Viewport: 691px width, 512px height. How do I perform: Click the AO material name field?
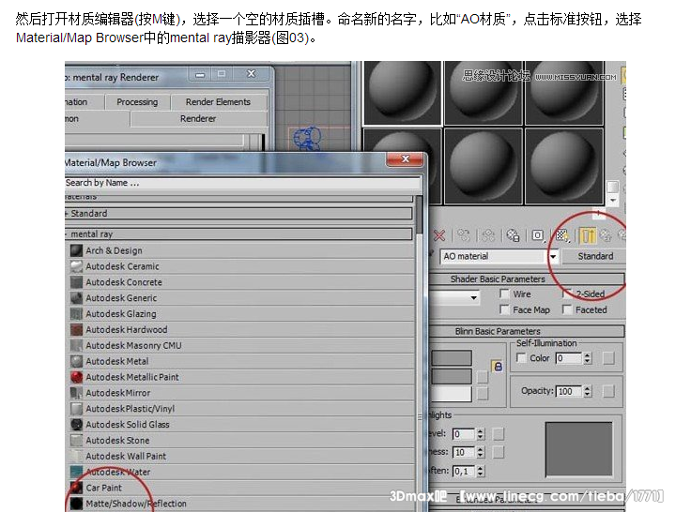point(494,256)
